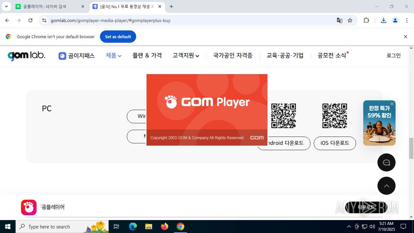This screenshot has width=414, height=233.
Task: Set Chrome as default browser
Action: point(118,37)
